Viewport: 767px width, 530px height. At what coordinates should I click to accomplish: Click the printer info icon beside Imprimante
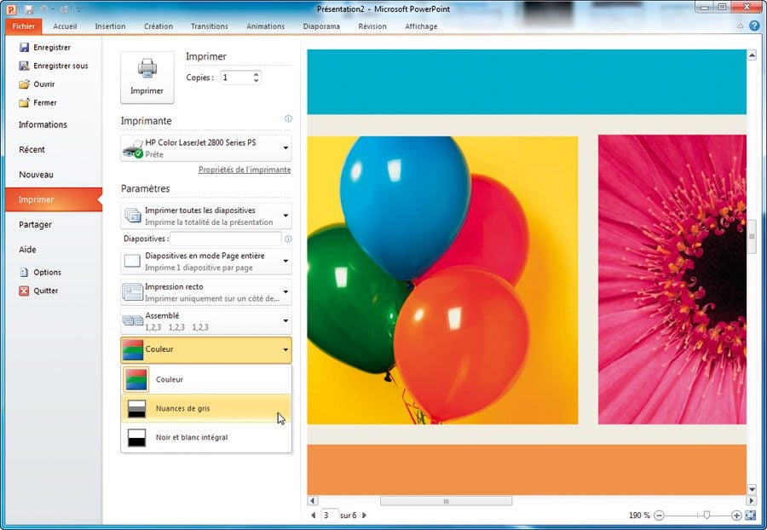click(288, 119)
